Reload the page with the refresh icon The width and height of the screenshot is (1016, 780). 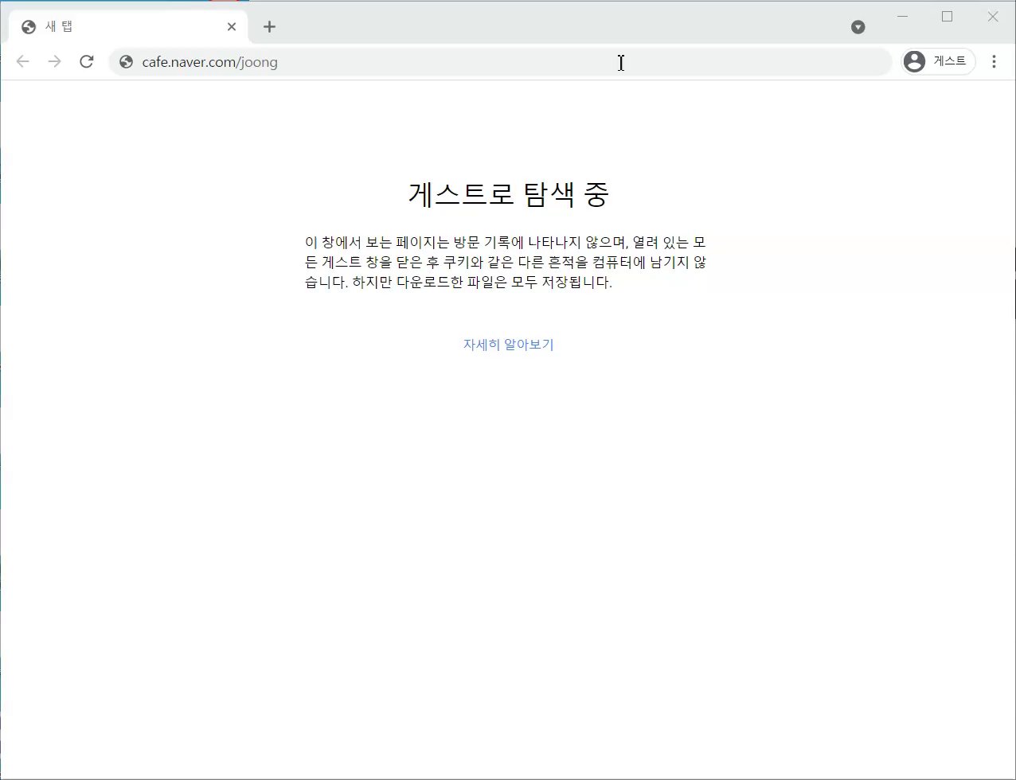(87, 62)
